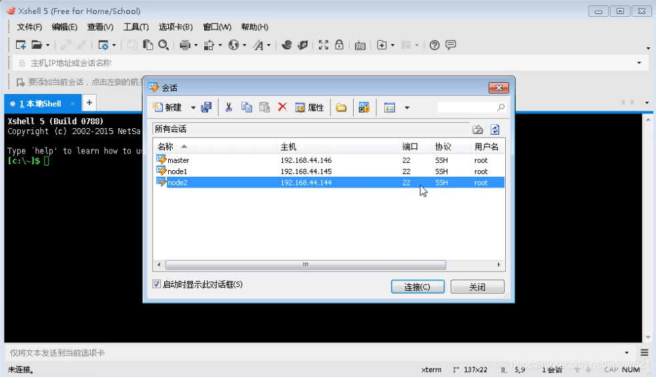Open the 窗口(W) menu
The image size is (656, 377).
click(217, 27)
